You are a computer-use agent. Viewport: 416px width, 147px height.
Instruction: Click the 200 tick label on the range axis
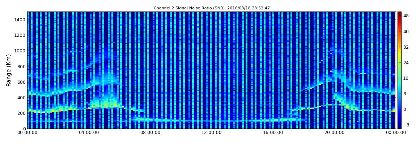point(21,113)
